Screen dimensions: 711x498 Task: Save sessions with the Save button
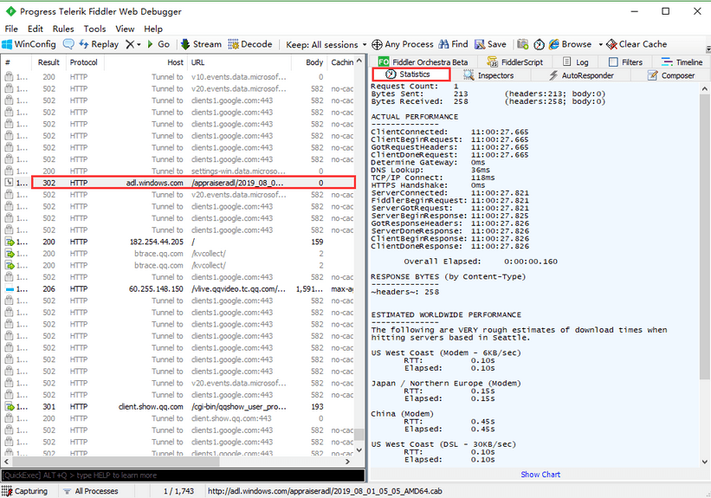pyautogui.click(x=490, y=44)
